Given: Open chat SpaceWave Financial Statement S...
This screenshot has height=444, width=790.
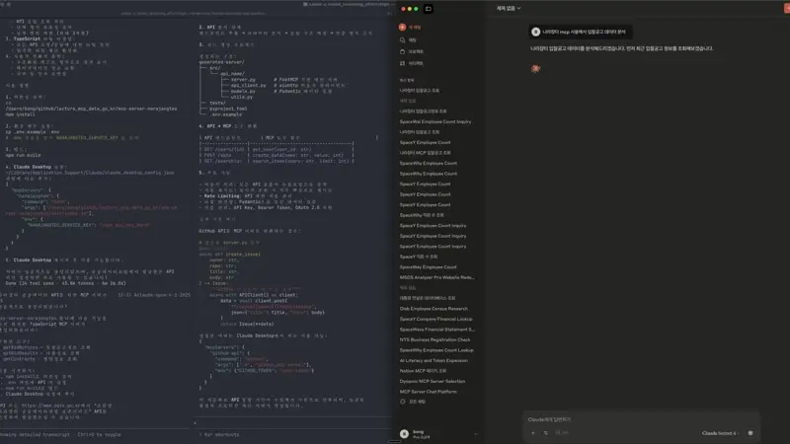Looking at the screenshot, I should (x=436, y=330).
